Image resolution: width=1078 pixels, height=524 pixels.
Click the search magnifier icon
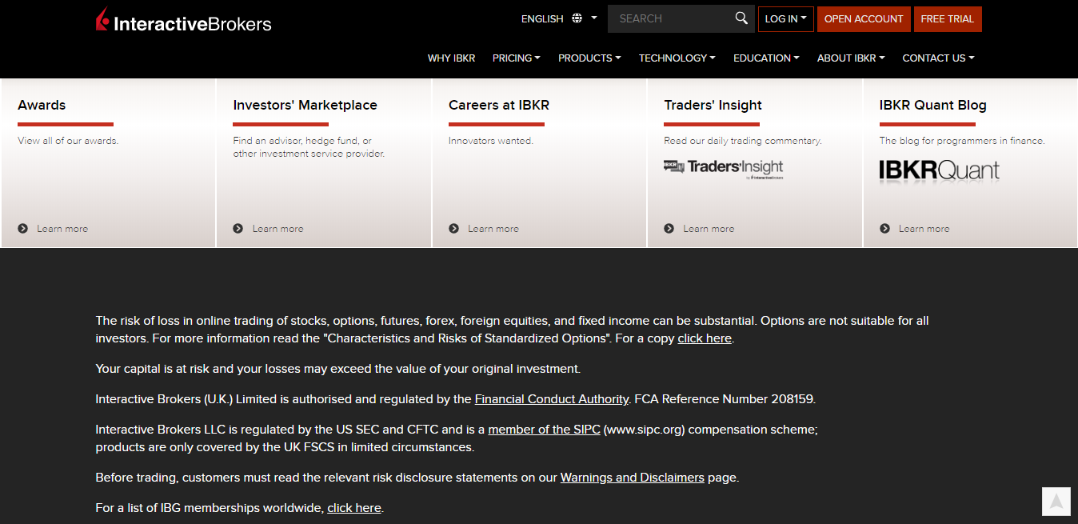(741, 18)
